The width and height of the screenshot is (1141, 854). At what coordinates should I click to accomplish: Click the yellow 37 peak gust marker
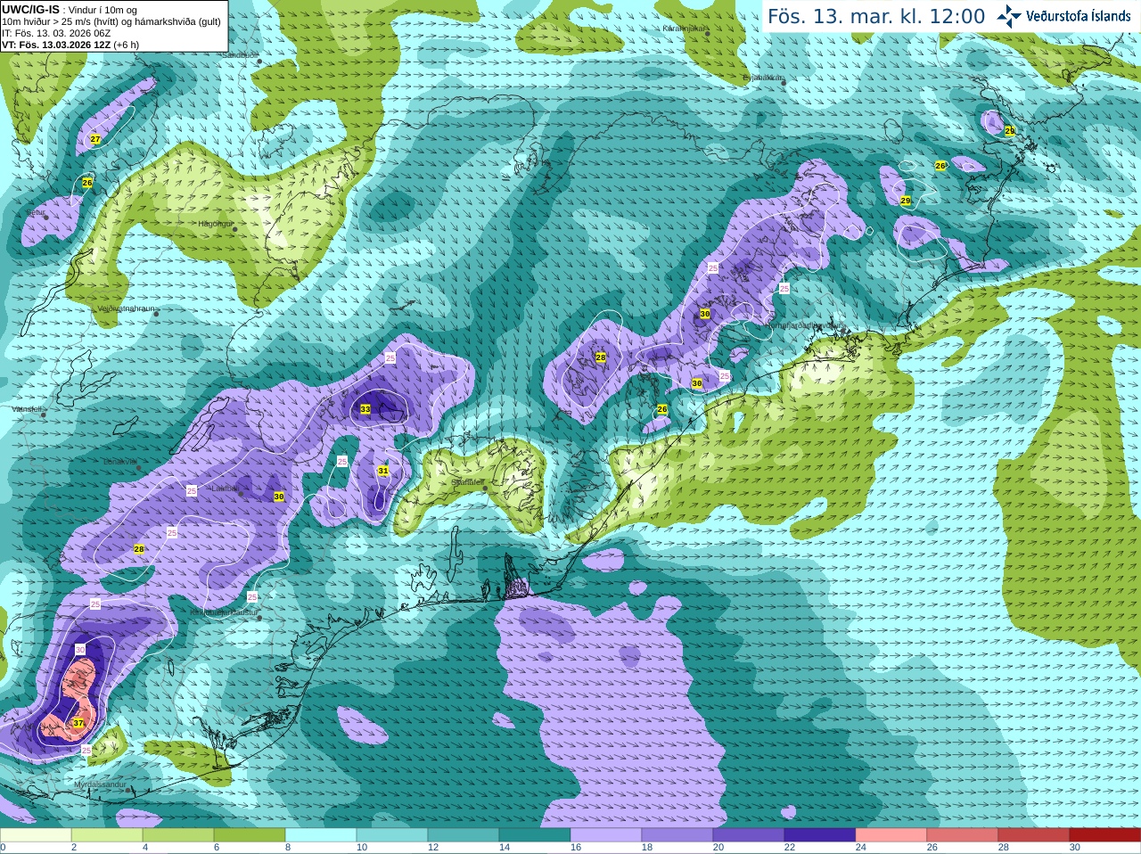pos(78,723)
